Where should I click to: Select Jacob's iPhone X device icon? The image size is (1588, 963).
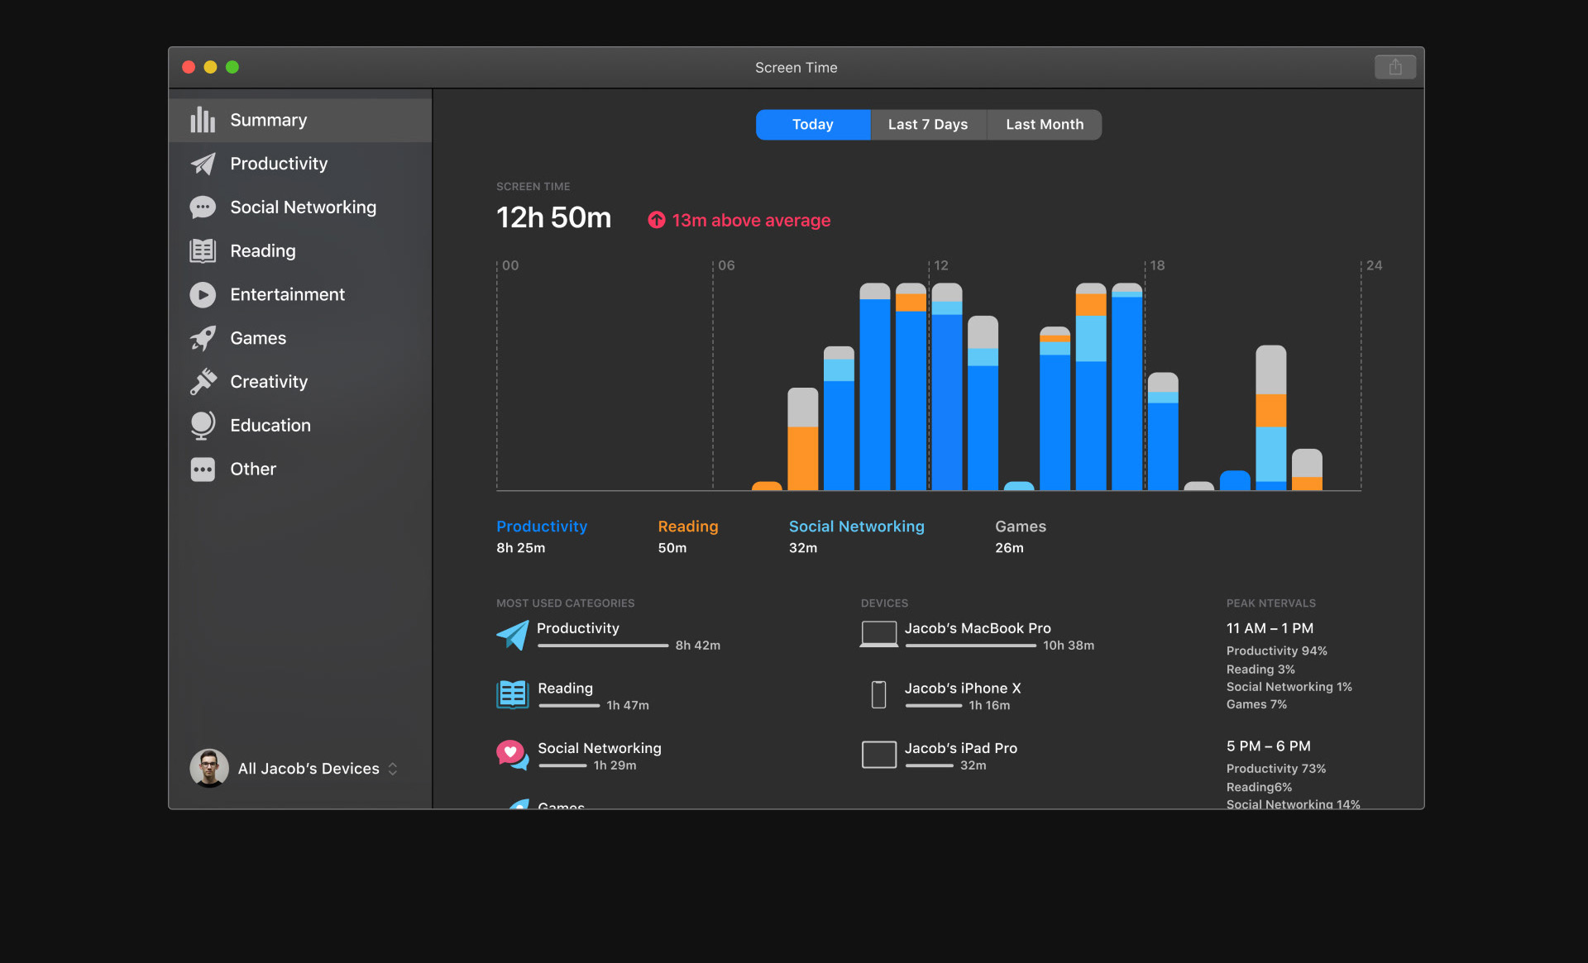878,694
